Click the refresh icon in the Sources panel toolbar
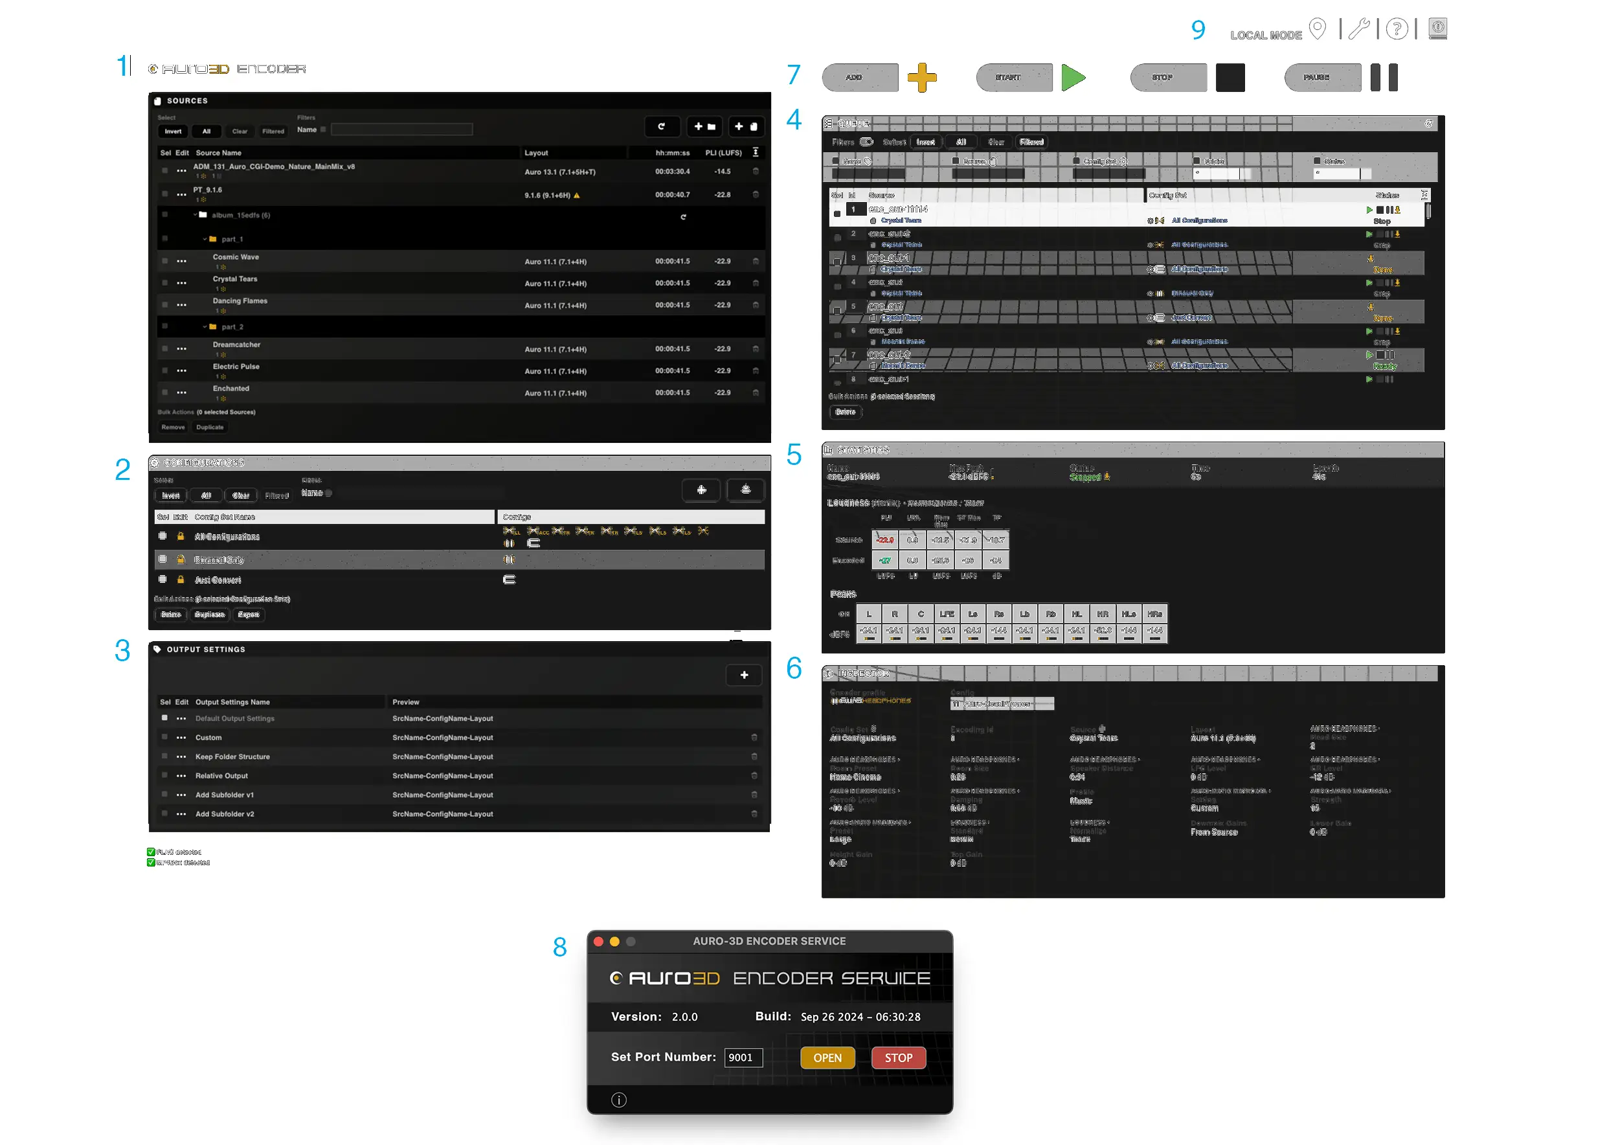1607x1145 pixels. (661, 127)
